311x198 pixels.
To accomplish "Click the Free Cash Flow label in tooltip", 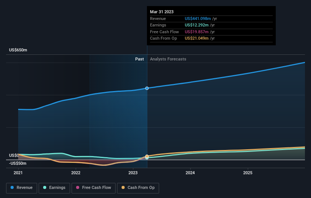I will [164, 32].
